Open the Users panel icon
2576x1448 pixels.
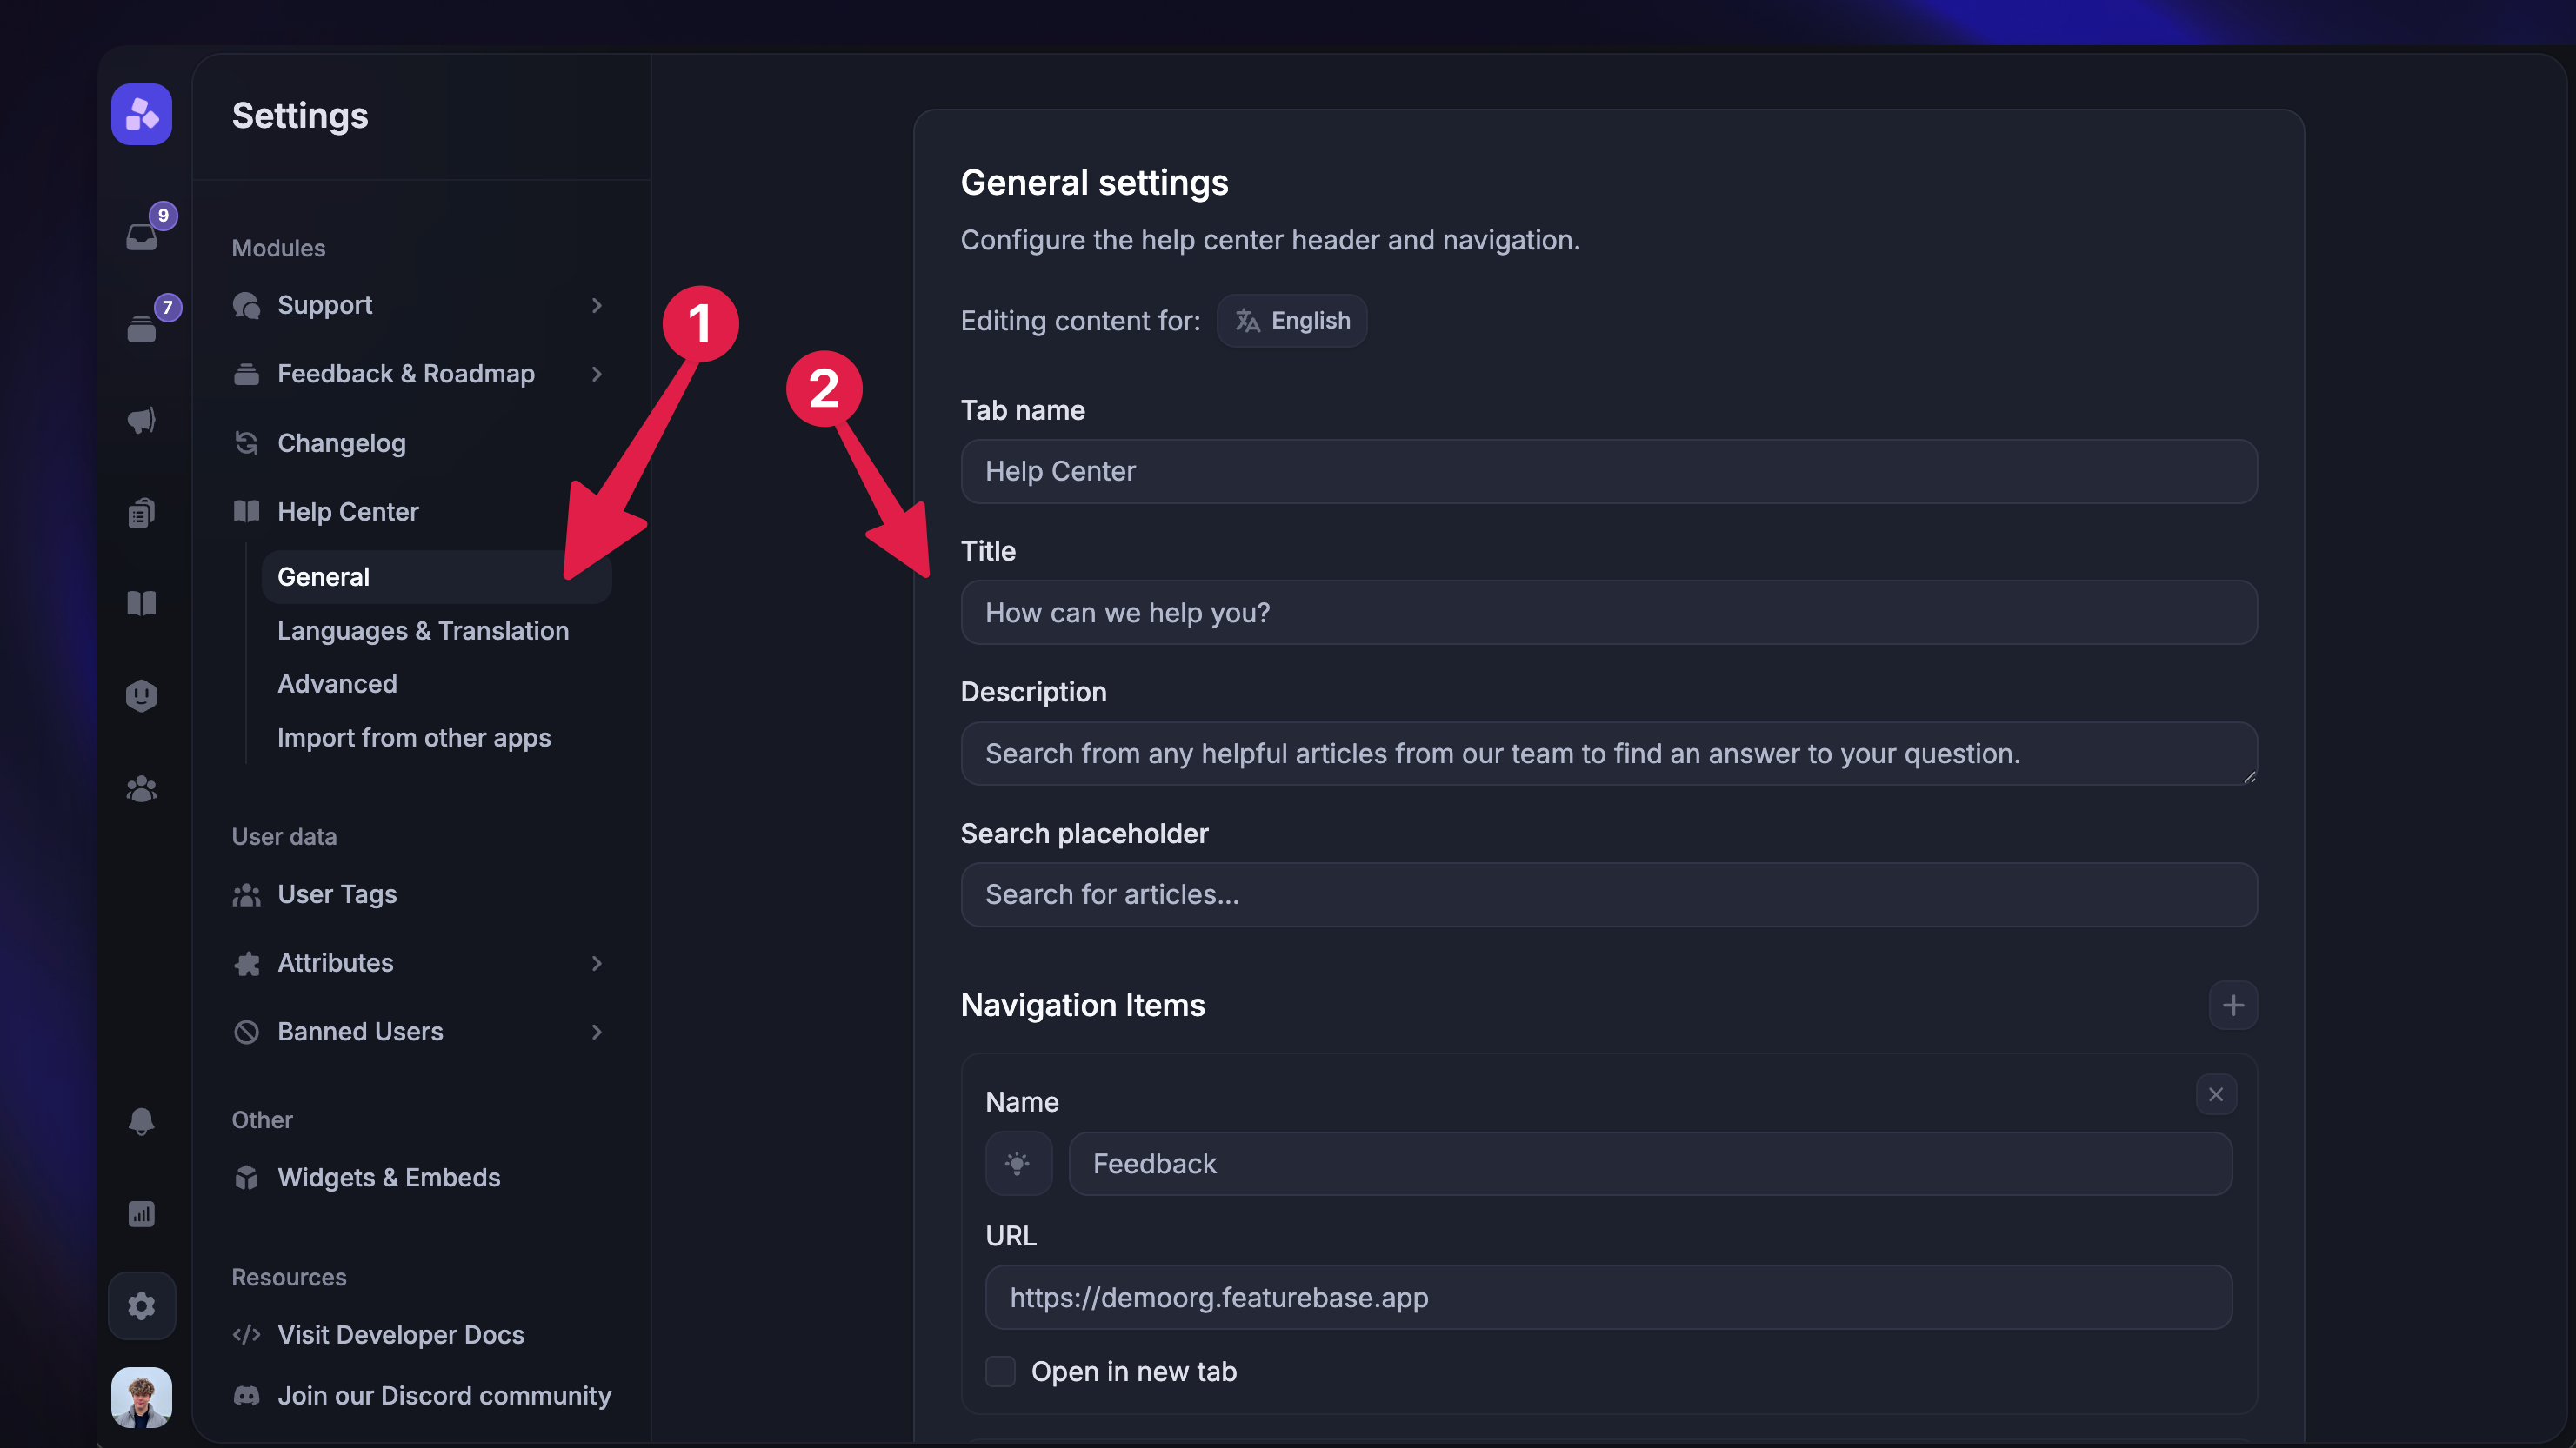point(141,788)
